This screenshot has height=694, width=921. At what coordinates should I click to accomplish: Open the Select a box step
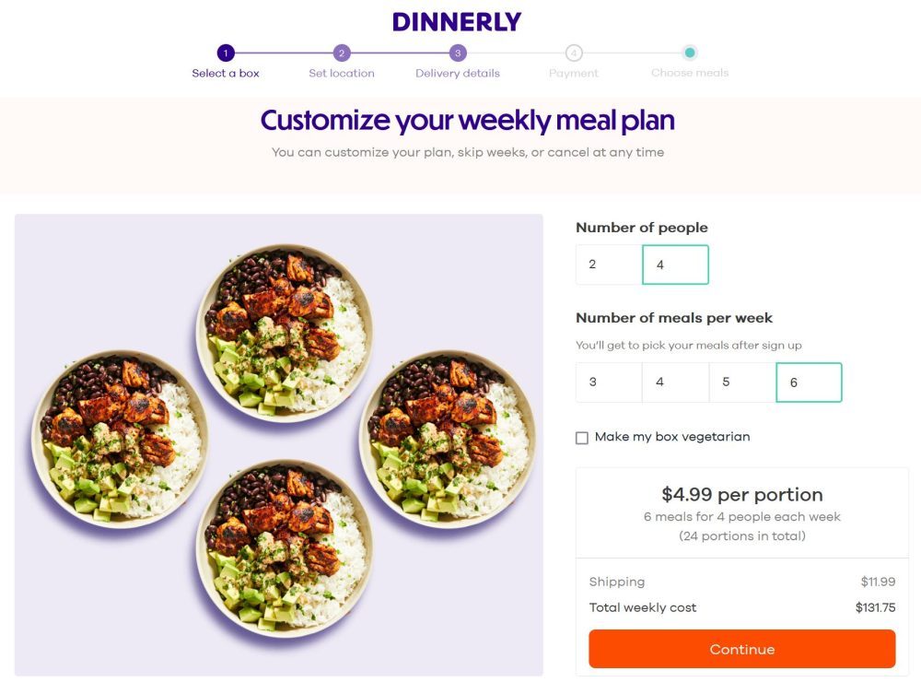click(226, 74)
